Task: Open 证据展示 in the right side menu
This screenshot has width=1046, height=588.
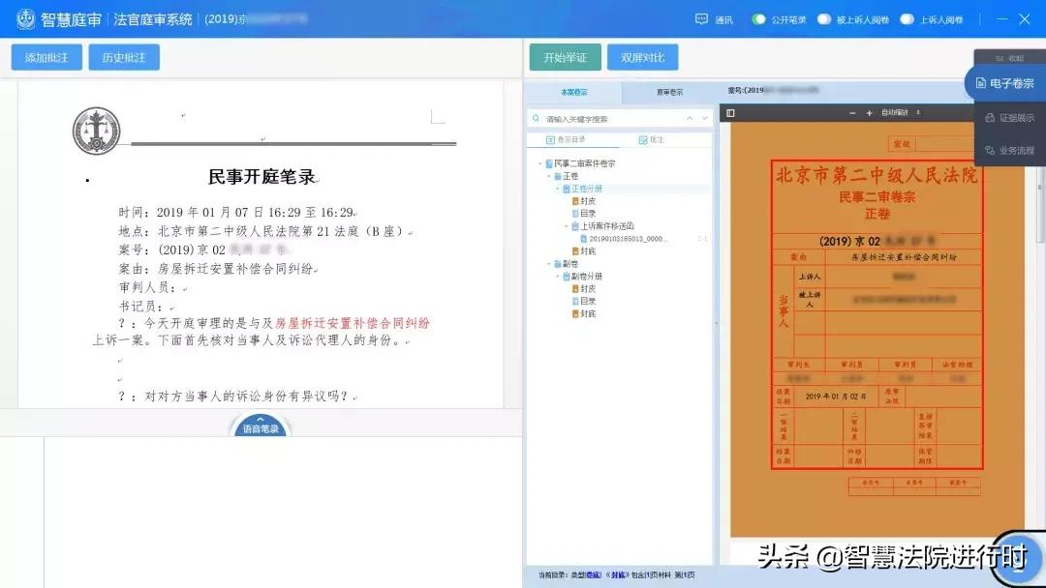Action: point(1009,118)
